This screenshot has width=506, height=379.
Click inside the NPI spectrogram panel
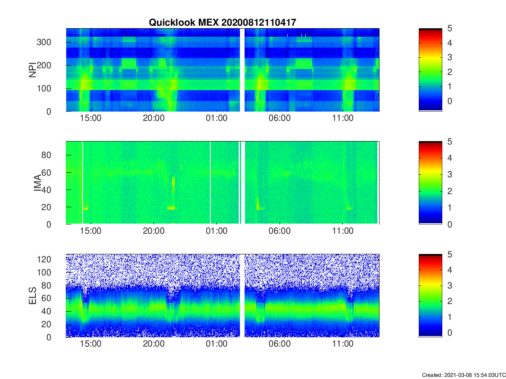(222, 70)
